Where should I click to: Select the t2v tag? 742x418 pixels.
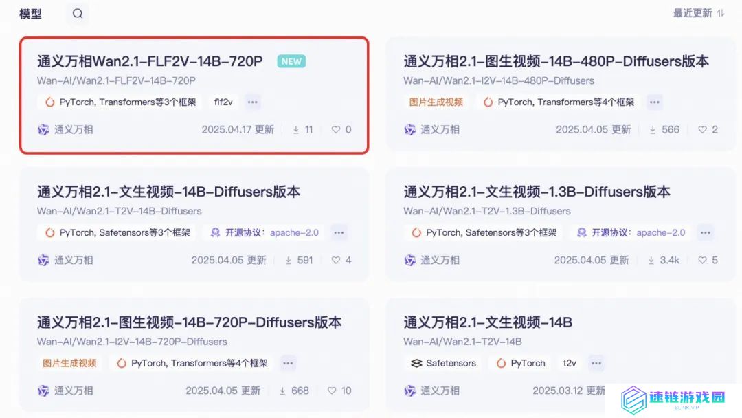point(570,364)
